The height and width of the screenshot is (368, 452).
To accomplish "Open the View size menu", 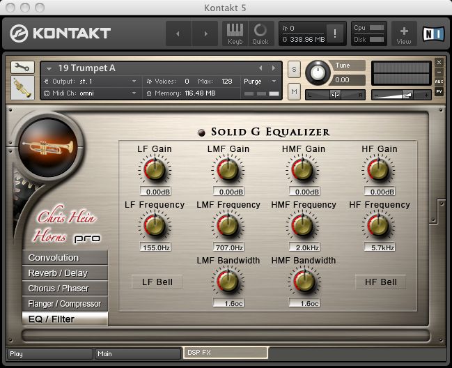I will pyautogui.click(x=403, y=35).
